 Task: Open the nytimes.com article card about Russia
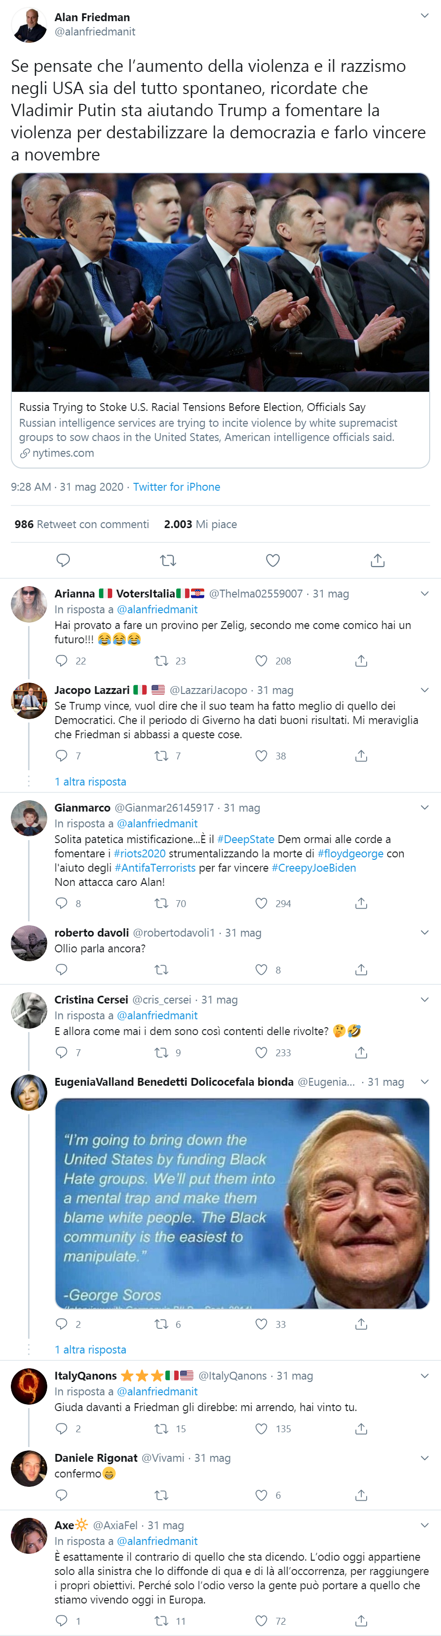(x=220, y=321)
